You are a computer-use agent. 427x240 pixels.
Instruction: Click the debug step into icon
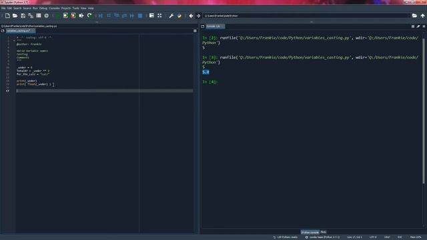[117, 16]
